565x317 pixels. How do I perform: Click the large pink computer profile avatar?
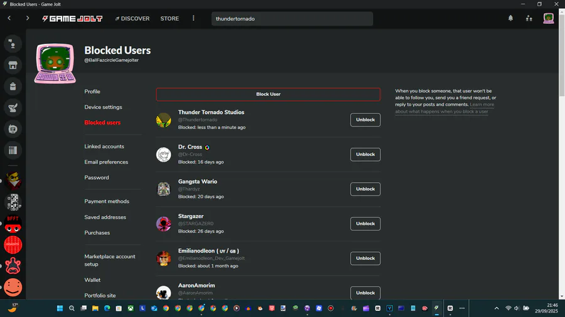(55, 63)
